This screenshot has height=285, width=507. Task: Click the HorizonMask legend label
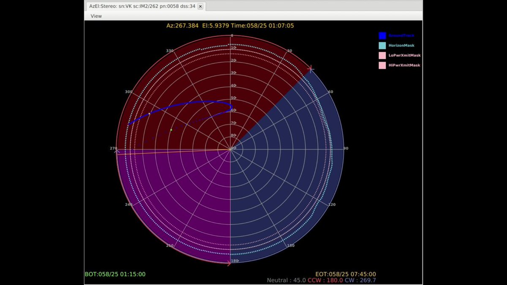tap(401, 45)
